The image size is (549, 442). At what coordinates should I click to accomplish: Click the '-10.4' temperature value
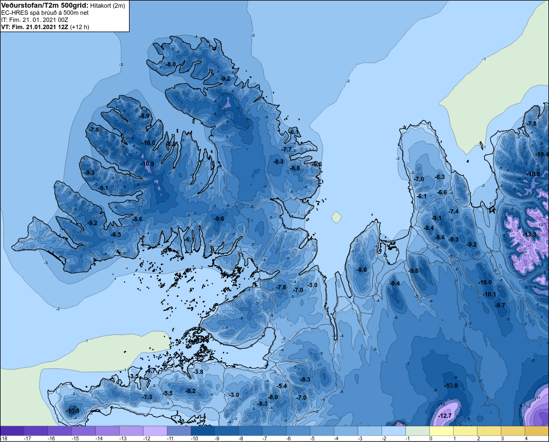tap(542, 154)
